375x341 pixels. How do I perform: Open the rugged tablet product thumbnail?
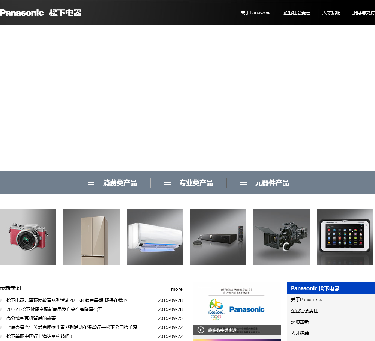click(x=345, y=237)
